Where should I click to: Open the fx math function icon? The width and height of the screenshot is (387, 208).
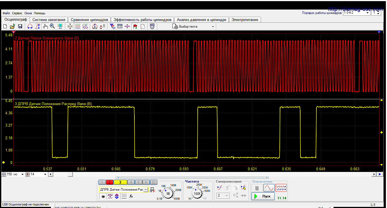click(131, 197)
